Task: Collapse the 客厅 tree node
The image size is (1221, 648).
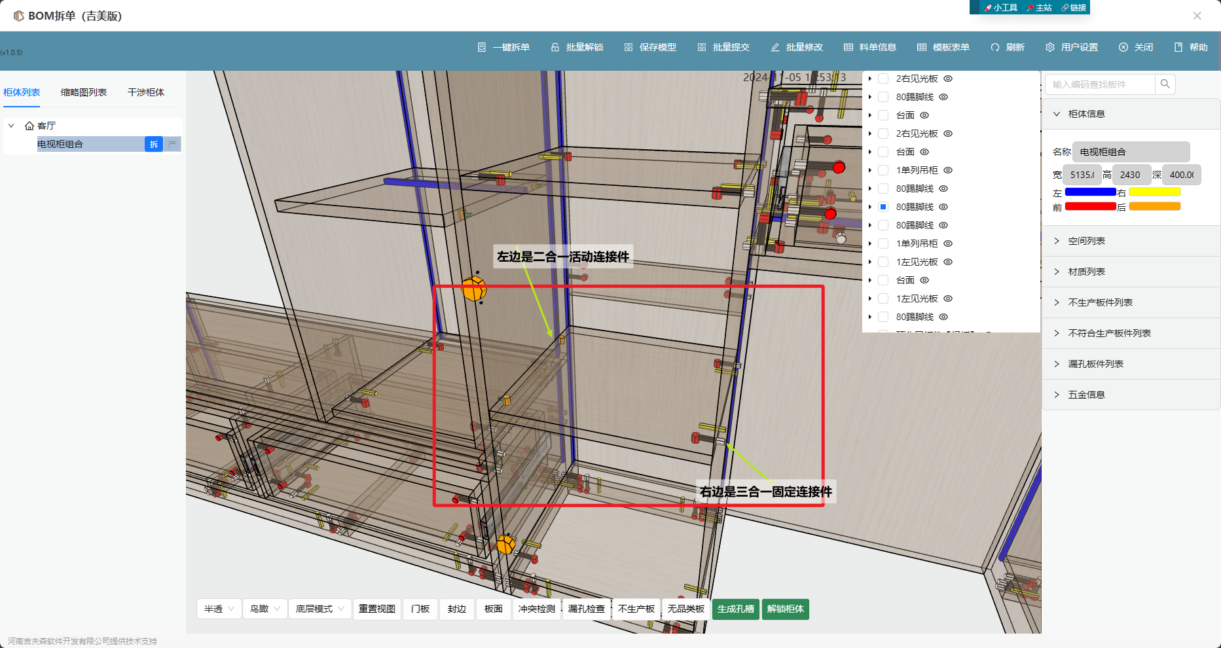Action: pos(11,126)
